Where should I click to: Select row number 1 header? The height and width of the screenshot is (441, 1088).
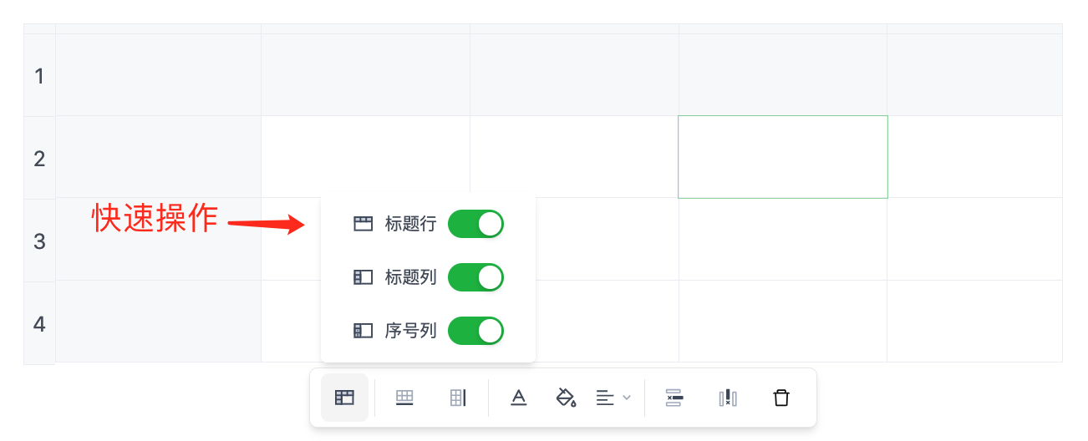click(x=39, y=76)
